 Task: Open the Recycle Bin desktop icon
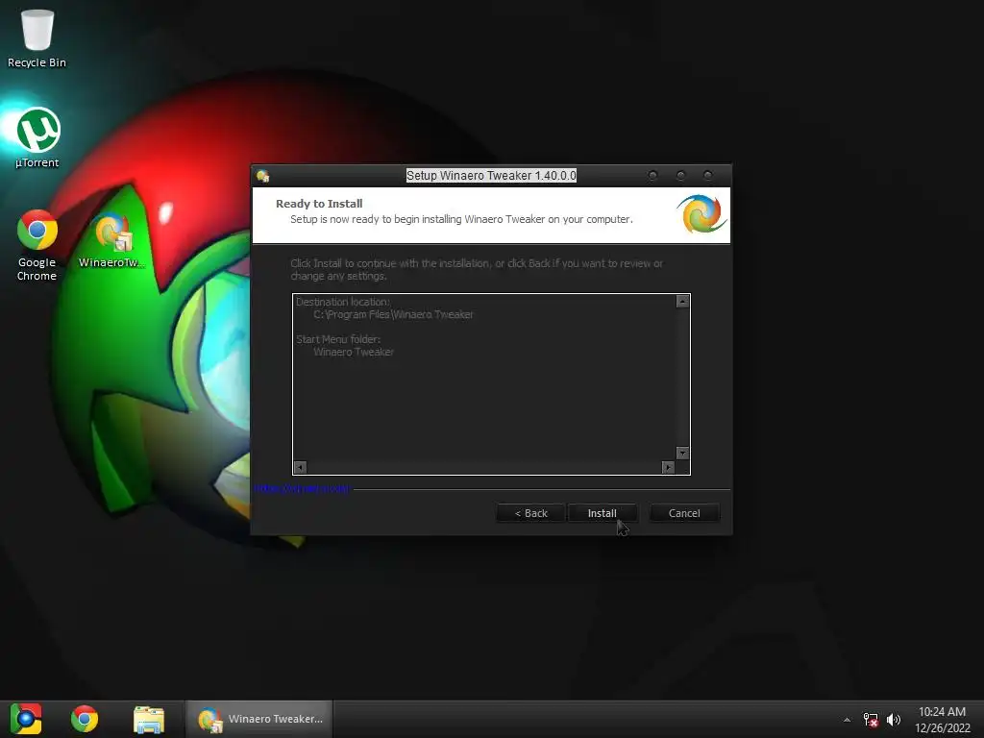[37, 38]
